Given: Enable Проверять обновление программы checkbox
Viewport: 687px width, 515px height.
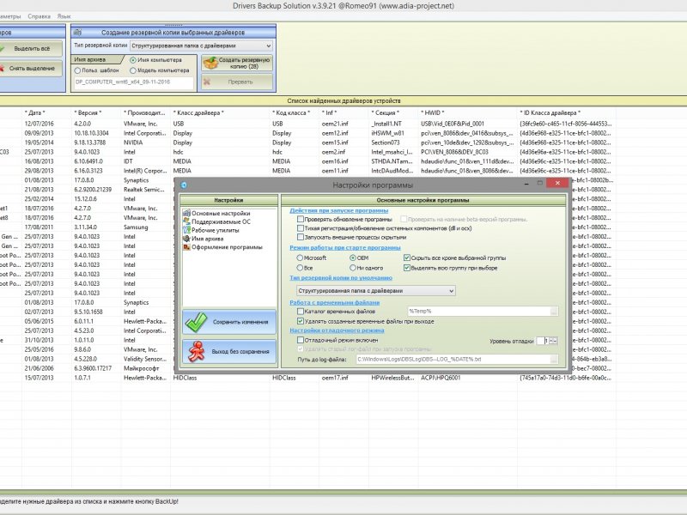Looking at the screenshot, I should (x=300, y=219).
